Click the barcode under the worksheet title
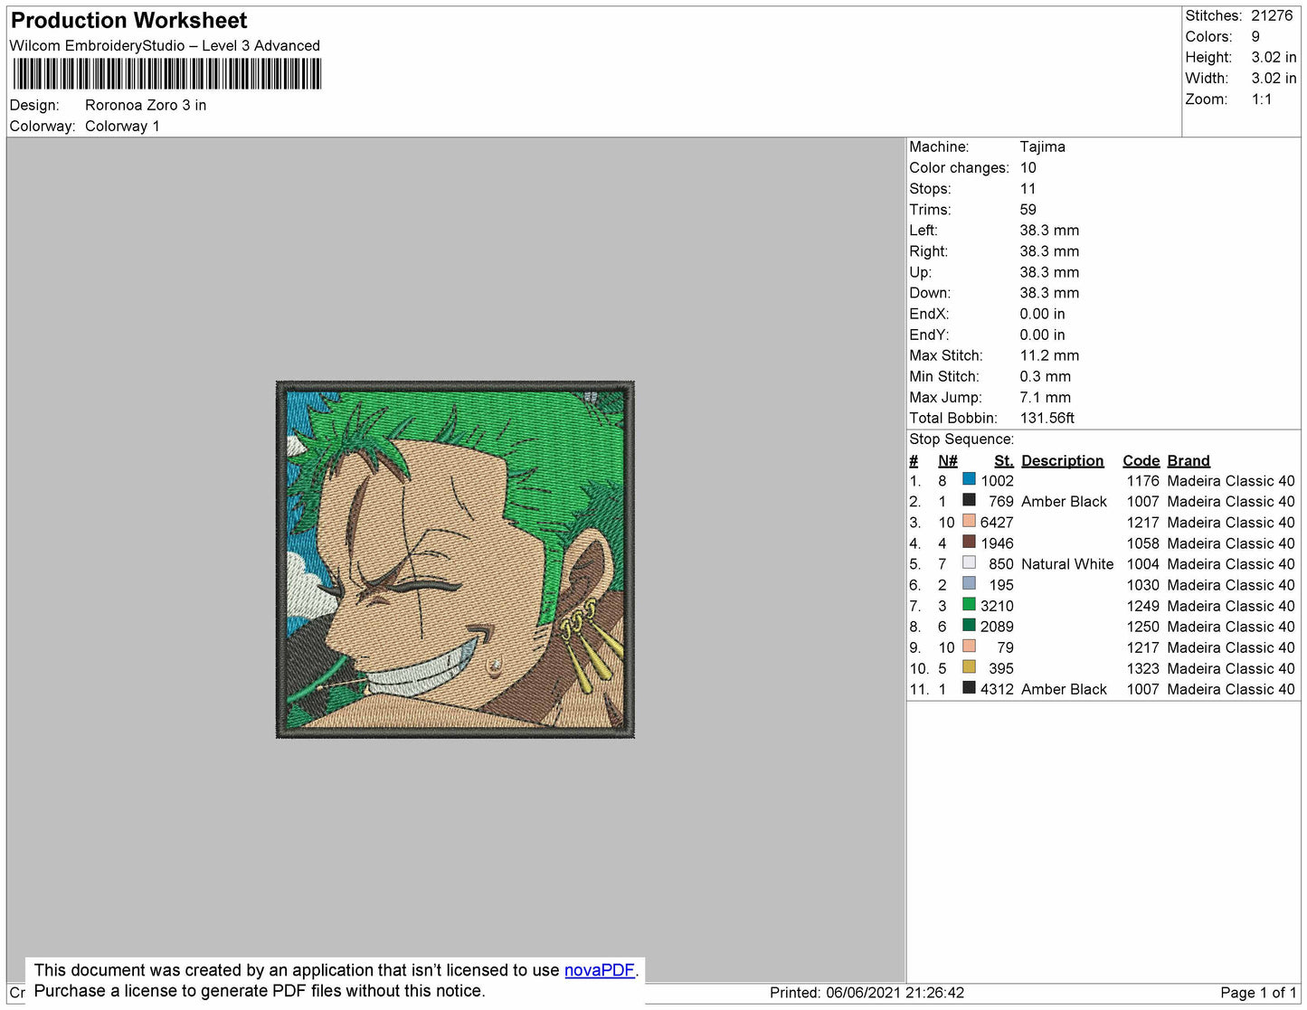The image size is (1307, 1010). pyautogui.click(x=167, y=74)
